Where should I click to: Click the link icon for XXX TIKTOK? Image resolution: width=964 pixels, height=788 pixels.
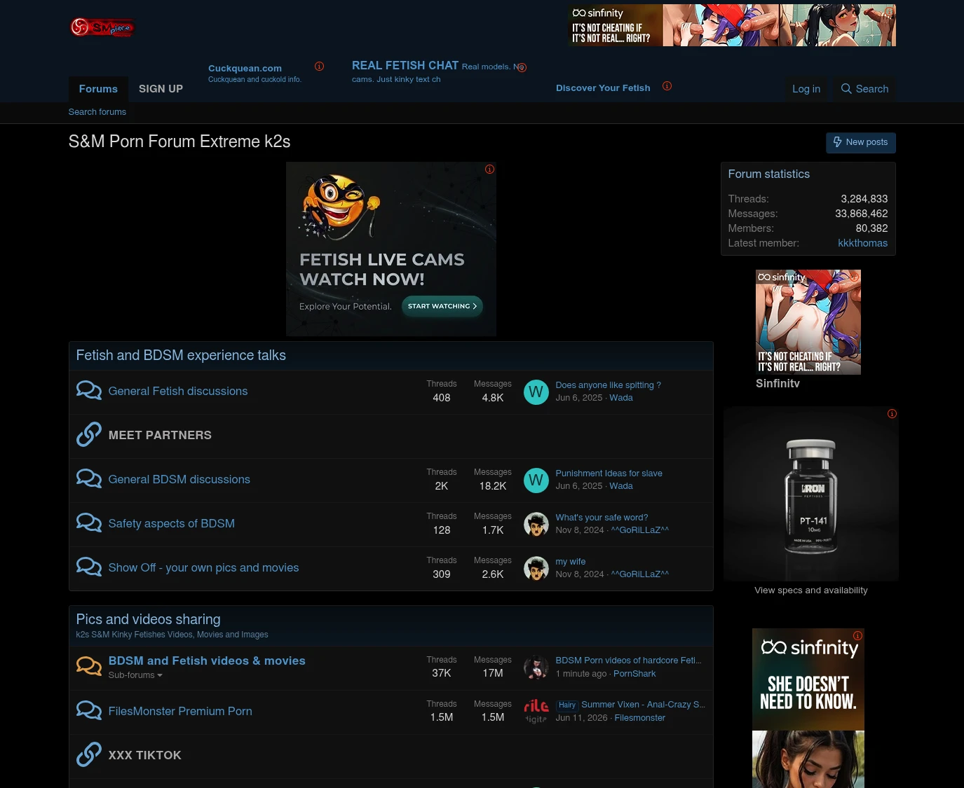click(x=89, y=755)
